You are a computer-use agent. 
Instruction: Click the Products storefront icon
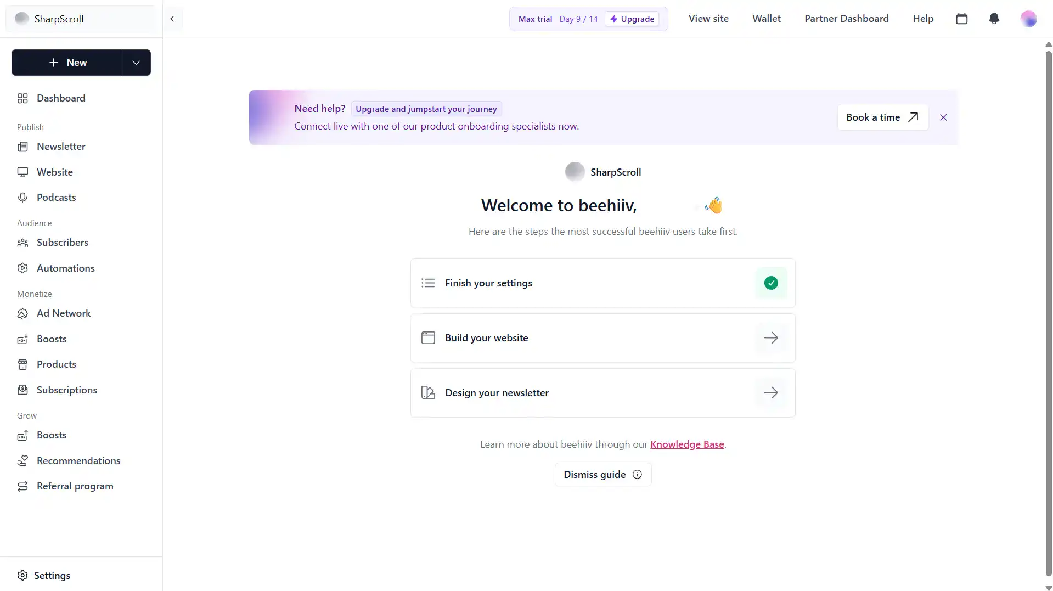click(22, 364)
